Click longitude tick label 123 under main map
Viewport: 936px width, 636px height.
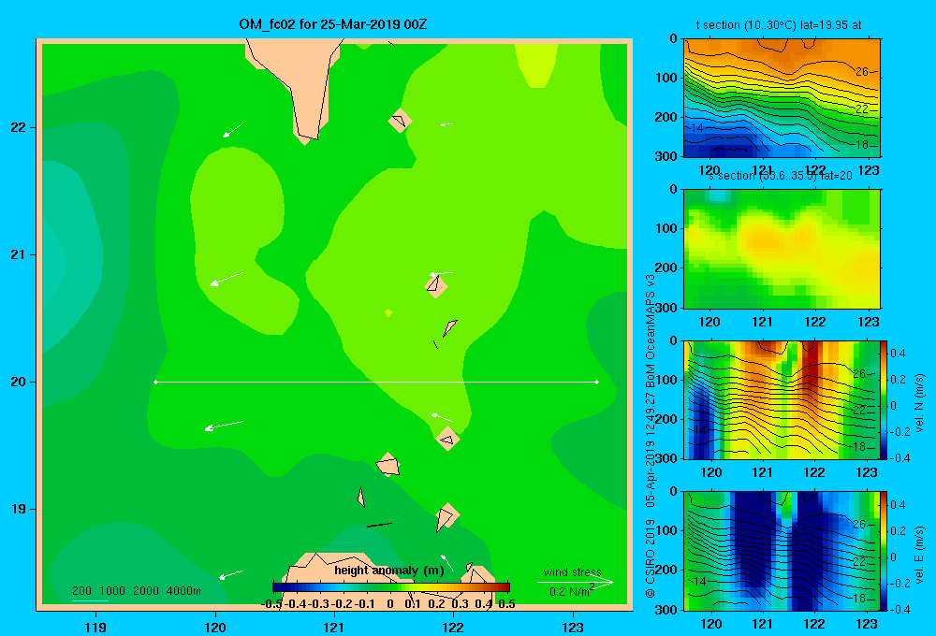click(x=573, y=627)
